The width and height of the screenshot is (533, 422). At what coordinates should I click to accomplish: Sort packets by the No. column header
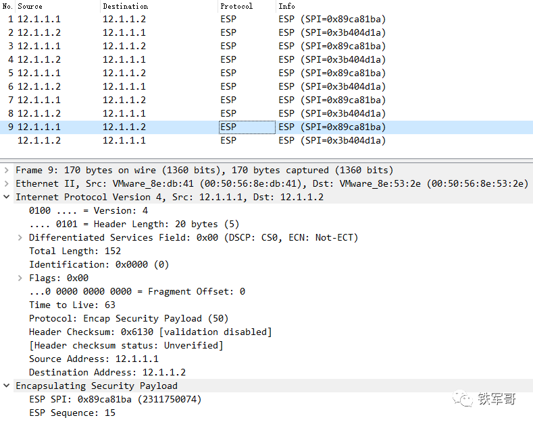tap(7, 6)
